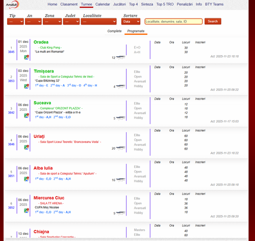Open the Calendar menu item
The image size is (255, 241).
tap(103, 4)
